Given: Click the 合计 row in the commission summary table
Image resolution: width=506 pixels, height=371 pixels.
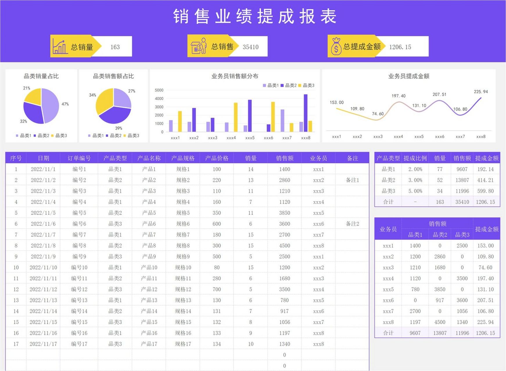Looking at the screenshot, I should point(389,202).
